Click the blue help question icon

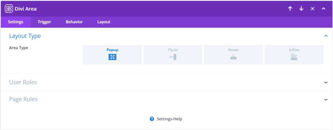(x=152, y=119)
